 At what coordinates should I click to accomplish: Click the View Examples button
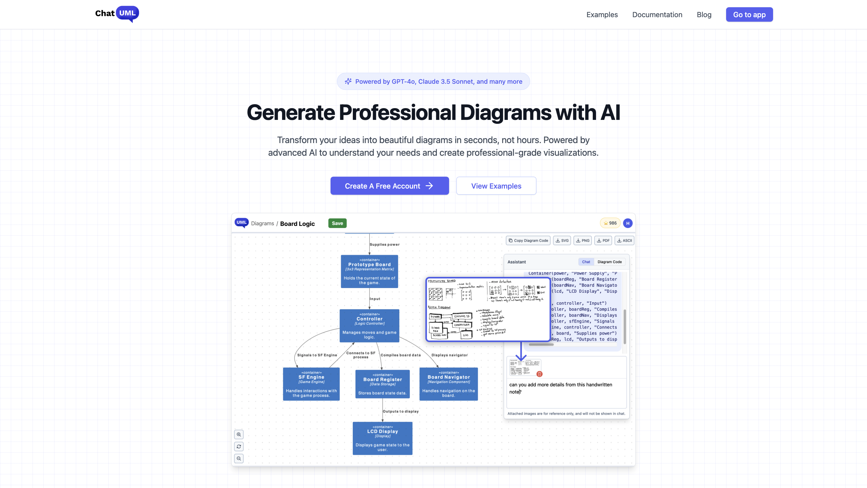click(496, 186)
